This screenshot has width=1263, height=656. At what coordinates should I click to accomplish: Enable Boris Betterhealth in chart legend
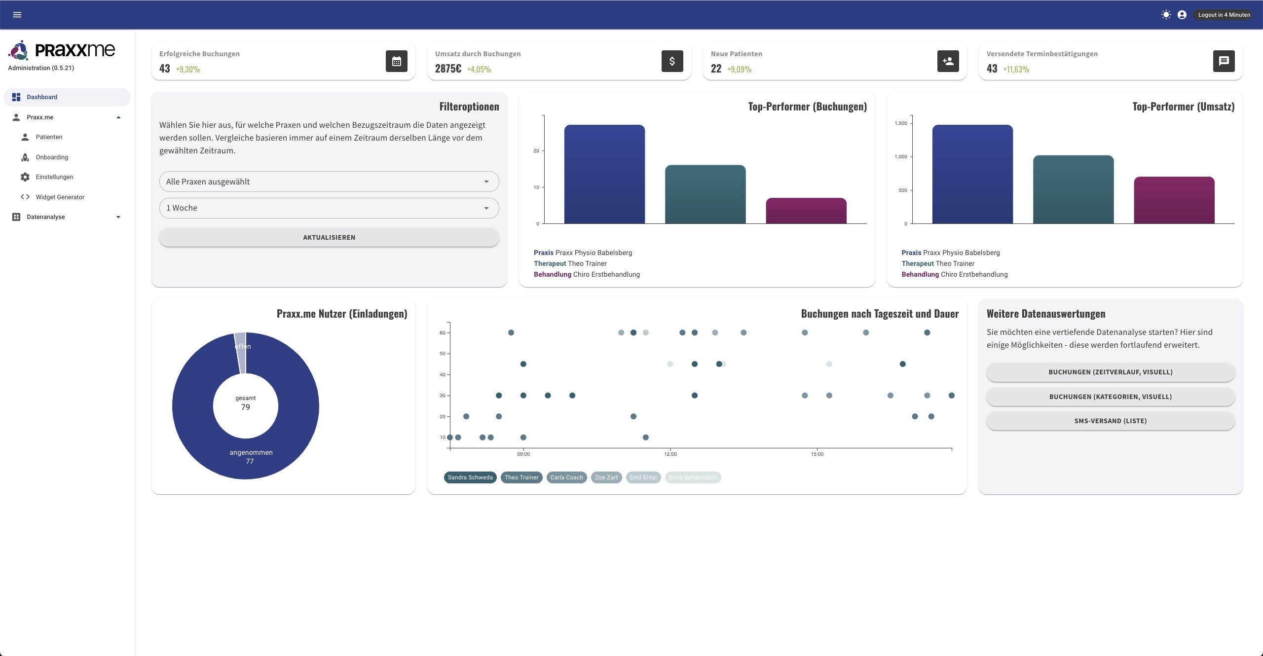pyautogui.click(x=693, y=477)
